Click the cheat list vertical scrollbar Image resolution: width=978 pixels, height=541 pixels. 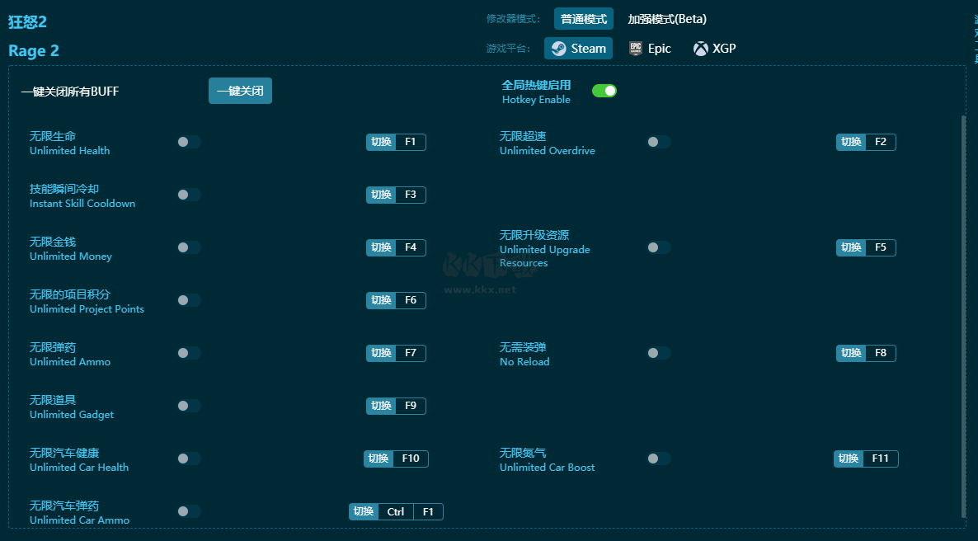tap(964, 317)
